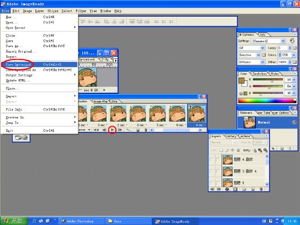
Task: Next frame arrow in Layers palette footer
Action: click(219, 189)
